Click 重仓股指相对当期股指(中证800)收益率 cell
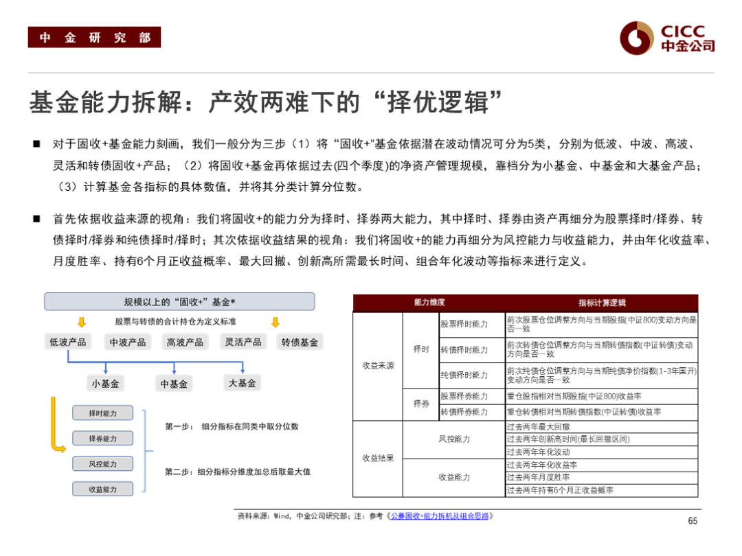The width and height of the screenshot is (742, 556). (601, 396)
